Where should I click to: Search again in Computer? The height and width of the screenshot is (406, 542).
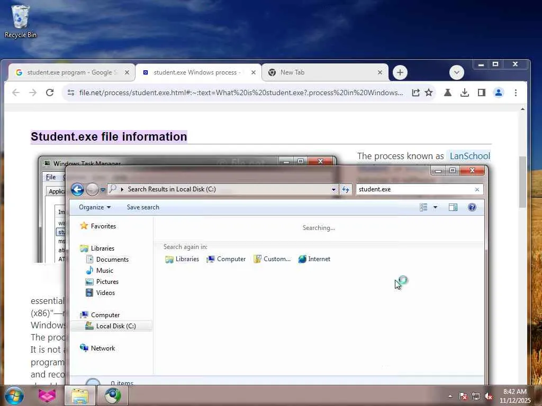click(x=226, y=259)
